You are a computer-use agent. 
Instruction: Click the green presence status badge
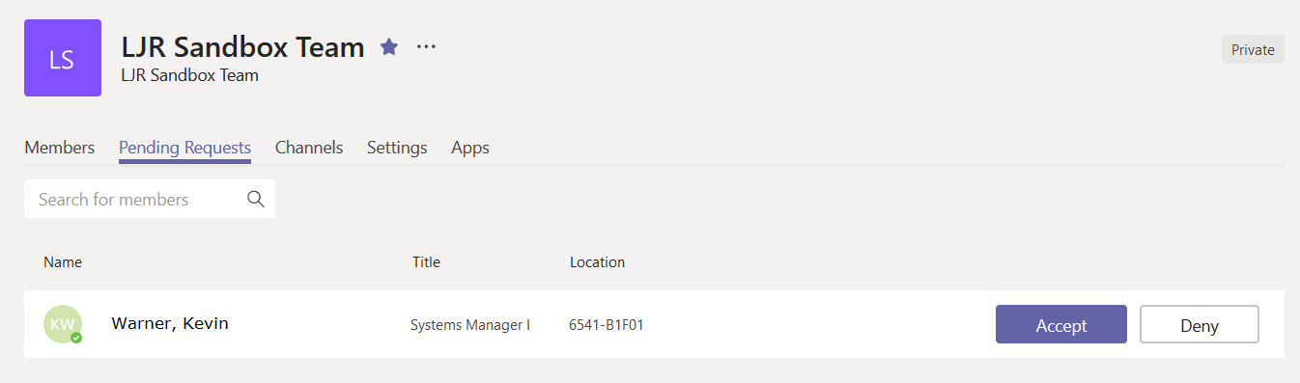[x=76, y=338]
